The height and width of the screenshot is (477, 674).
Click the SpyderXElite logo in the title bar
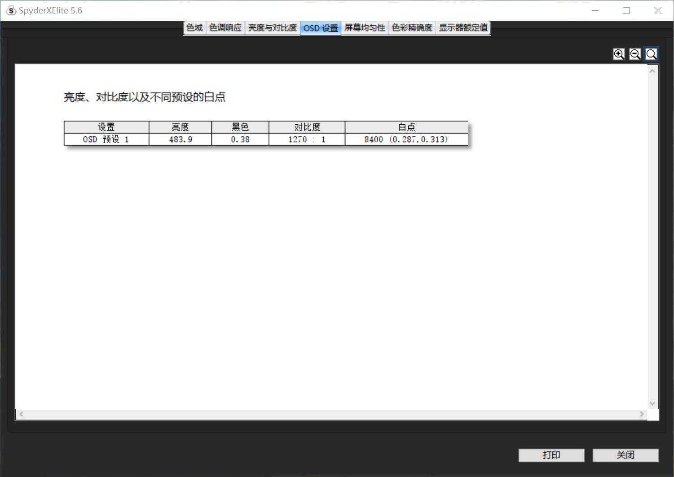(x=10, y=10)
